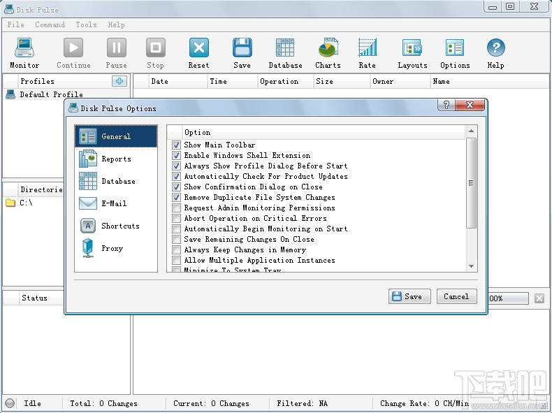Check Save Remaining Changes On Close
552x413 pixels.
176,240
